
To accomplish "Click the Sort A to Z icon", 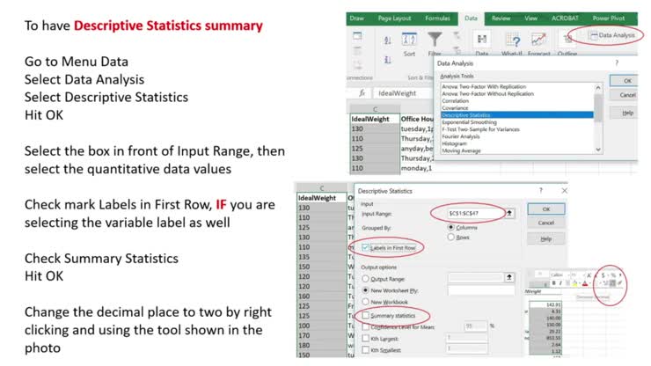I will pos(387,40).
